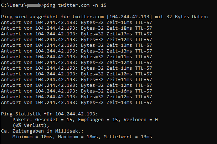This screenshot has width=217, height=144.
Task: Click the IP address in square brackets
Action: pyautogui.click(x=129, y=17)
